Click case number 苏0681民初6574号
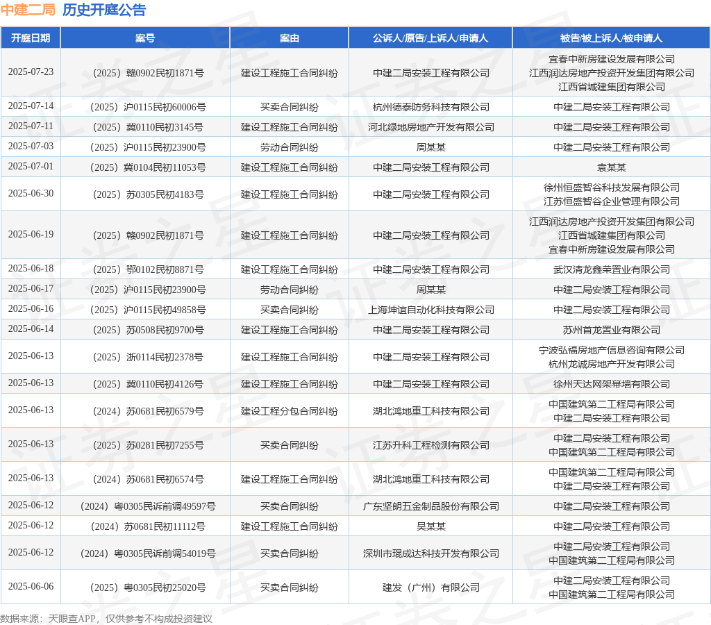Screen dimensions: 711x625 [148, 479]
